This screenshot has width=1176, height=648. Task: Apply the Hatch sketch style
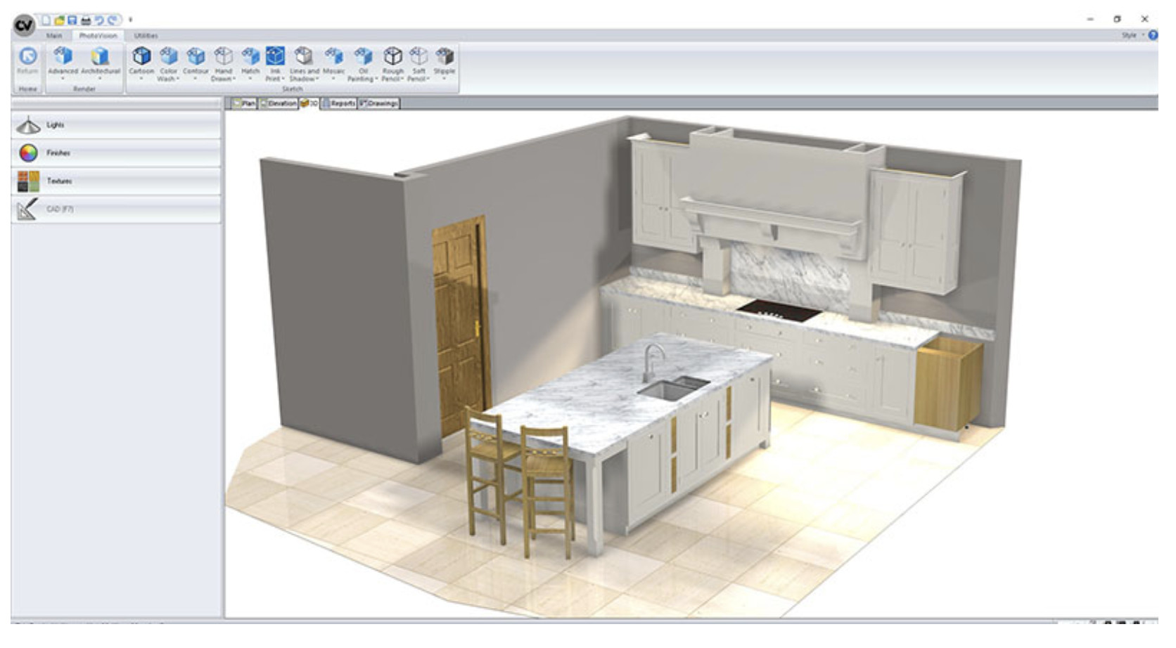pos(250,63)
